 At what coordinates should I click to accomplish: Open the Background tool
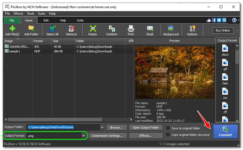tap(171, 30)
